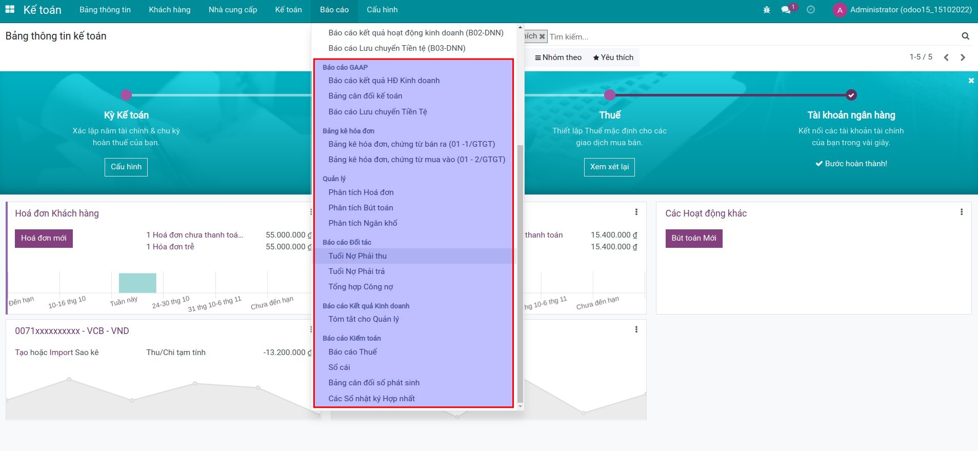Click the debug bug icon in navbar
The height and width of the screenshot is (451, 978).
[767, 10]
